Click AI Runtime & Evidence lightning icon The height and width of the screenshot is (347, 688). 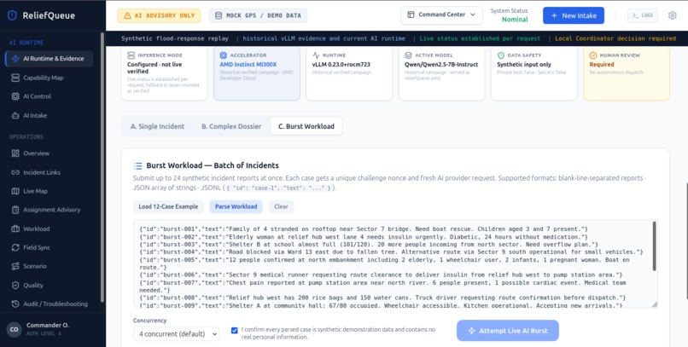pos(15,59)
